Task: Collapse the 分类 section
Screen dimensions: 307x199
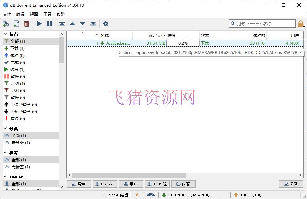Action: [5, 128]
